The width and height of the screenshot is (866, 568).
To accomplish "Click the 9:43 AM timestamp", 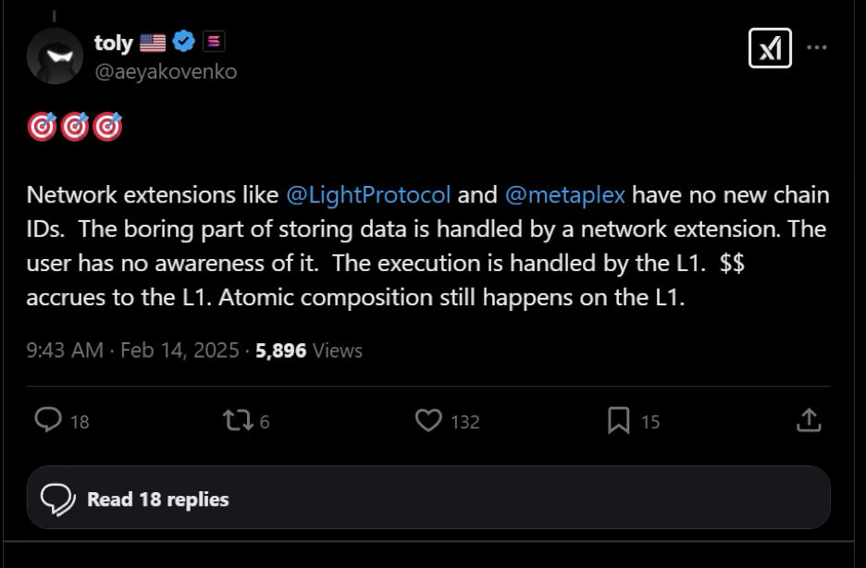I will (x=63, y=351).
